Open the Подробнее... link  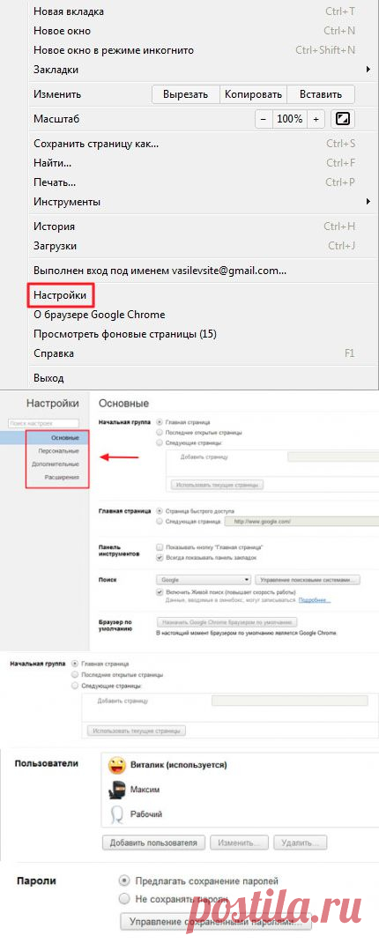(315, 600)
